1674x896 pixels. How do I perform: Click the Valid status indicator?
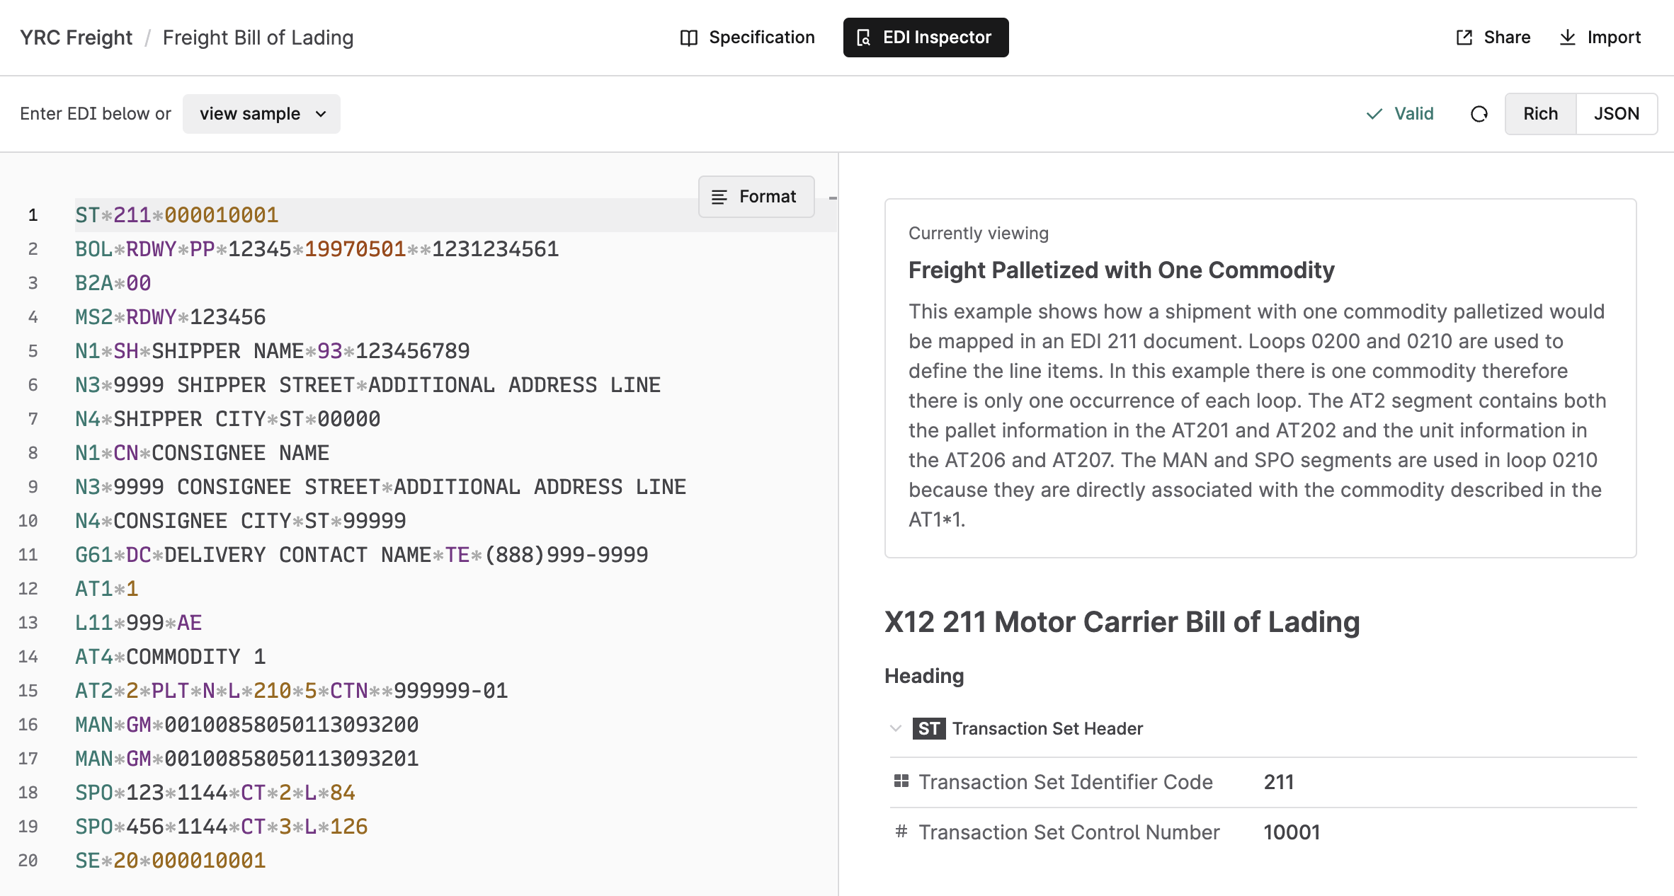[x=1400, y=114]
